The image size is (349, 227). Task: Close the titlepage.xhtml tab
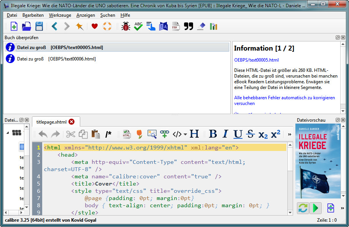(x=71, y=122)
